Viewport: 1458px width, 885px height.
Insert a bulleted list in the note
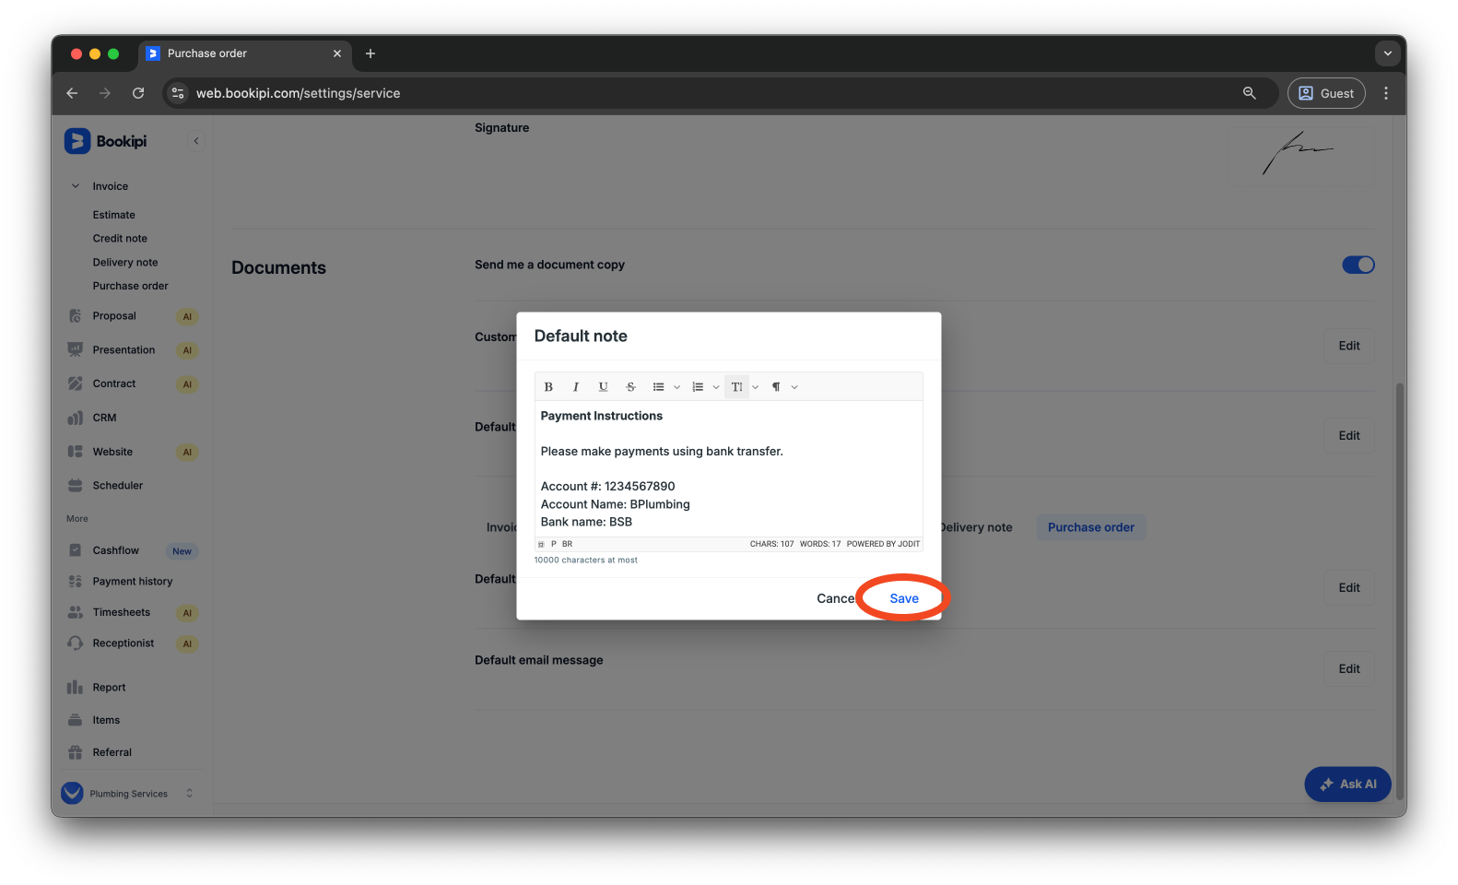(x=659, y=387)
